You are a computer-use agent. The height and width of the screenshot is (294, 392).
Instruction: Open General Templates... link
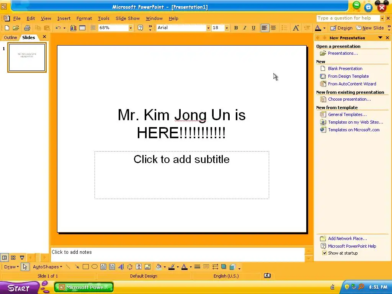(x=347, y=114)
